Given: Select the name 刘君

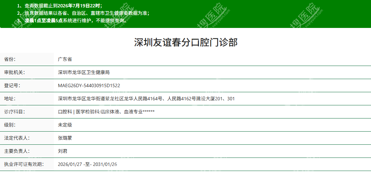Looking at the screenshot, I should click(x=63, y=151).
